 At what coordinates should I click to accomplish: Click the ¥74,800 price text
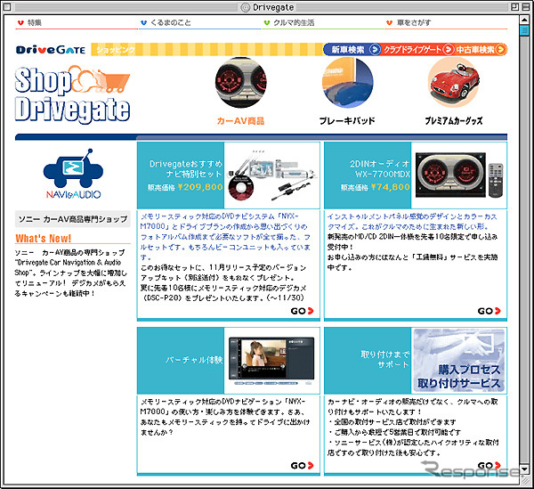pyautogui.click(x=391, y=187)
